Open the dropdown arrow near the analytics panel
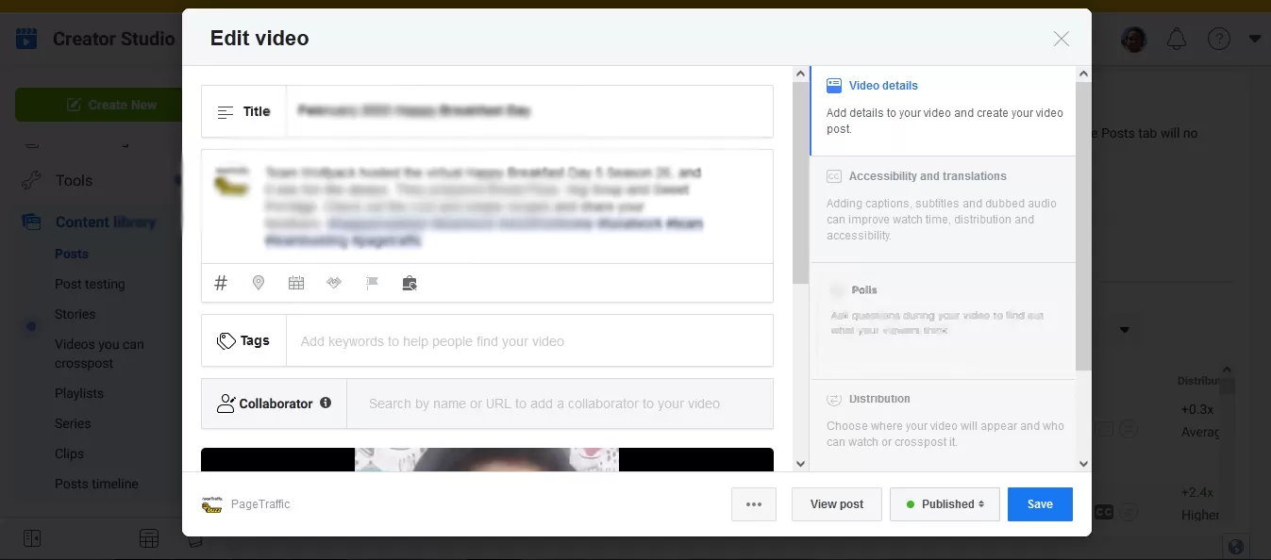This screenshot has height=560, width=1271. tap(1125, 330)
